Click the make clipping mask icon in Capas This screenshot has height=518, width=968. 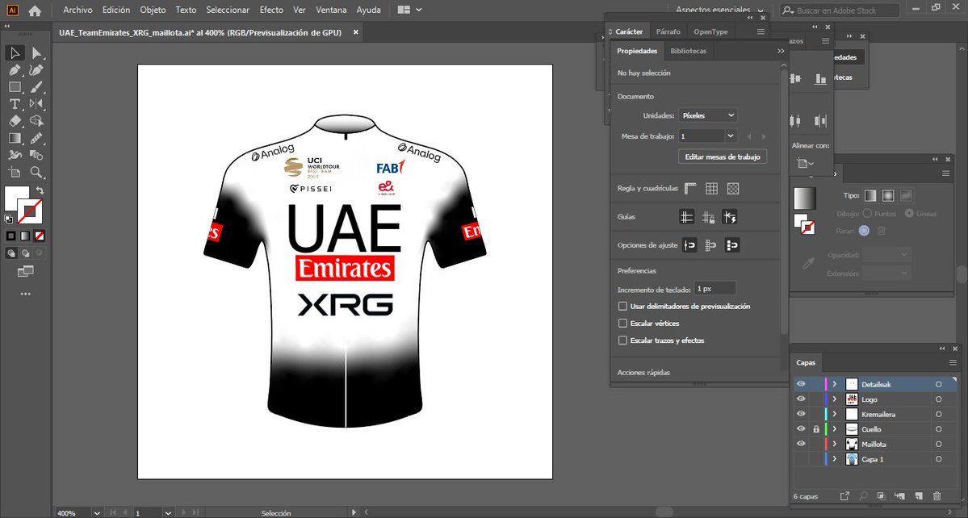click(881, 495)
